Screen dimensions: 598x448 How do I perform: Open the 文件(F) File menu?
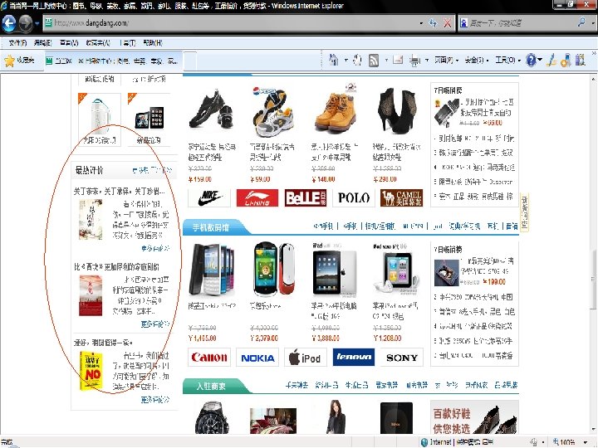click(x=17, y=42)
